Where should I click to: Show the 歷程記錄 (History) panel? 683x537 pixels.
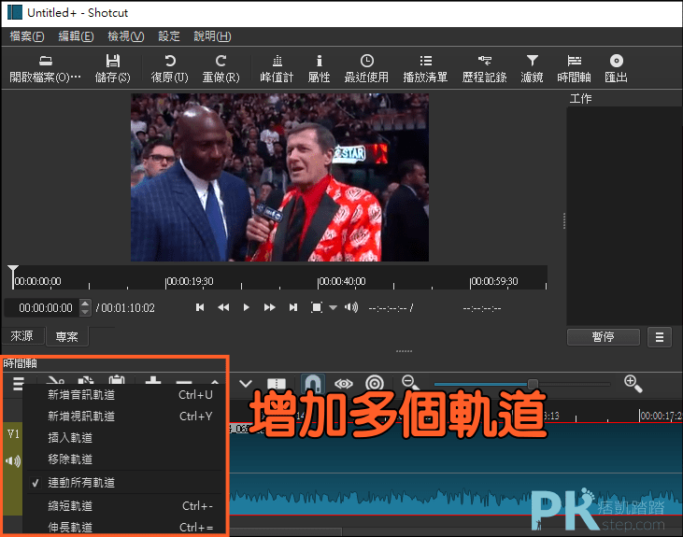coord(484,69)
